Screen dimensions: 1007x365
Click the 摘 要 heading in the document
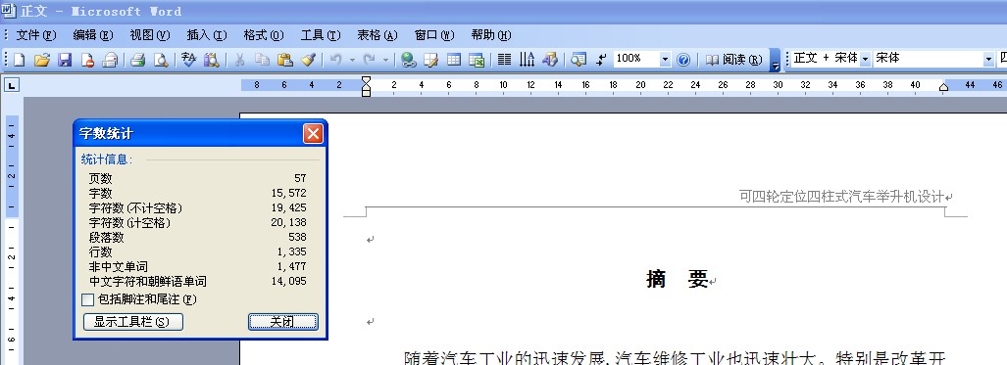click(677, 279)
